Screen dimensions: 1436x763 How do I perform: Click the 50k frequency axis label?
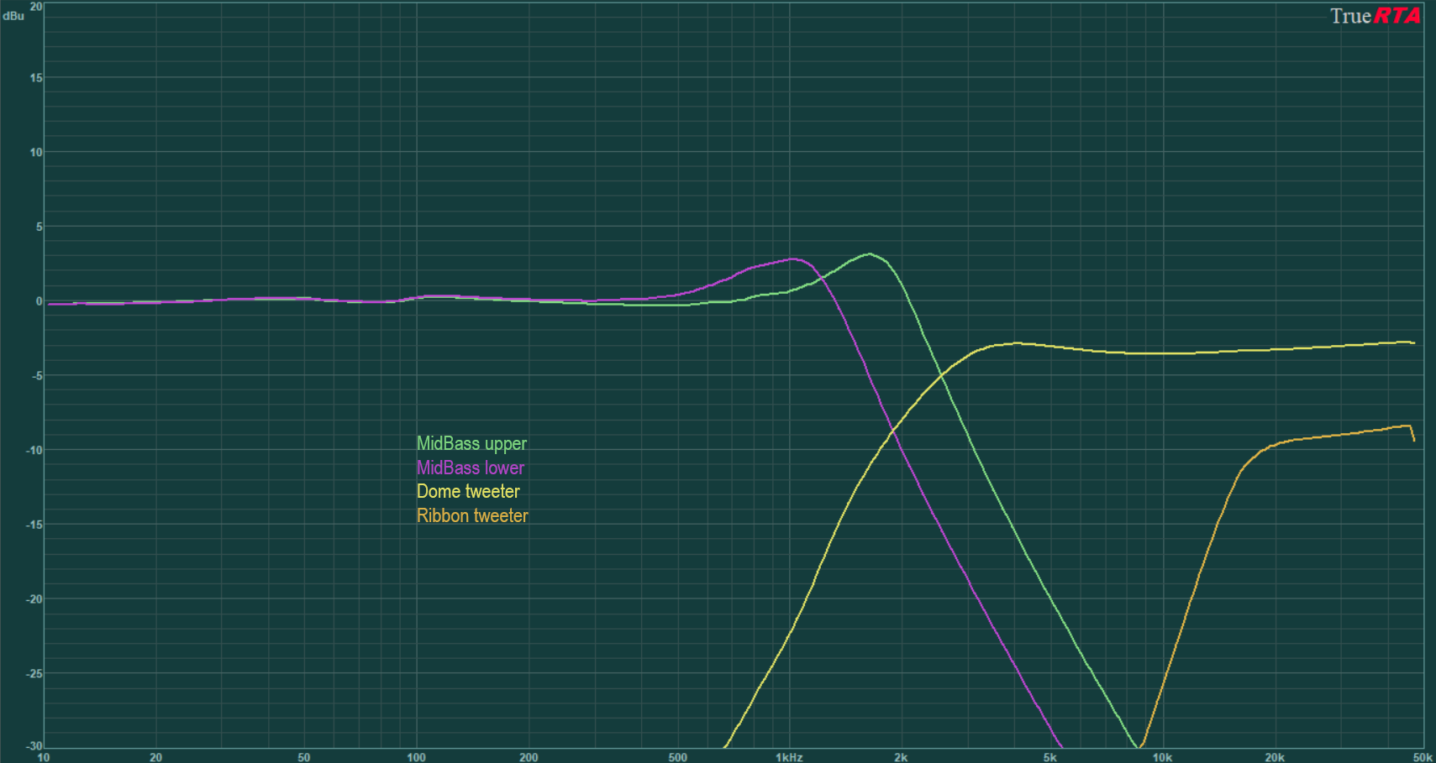pos(1422,757)
